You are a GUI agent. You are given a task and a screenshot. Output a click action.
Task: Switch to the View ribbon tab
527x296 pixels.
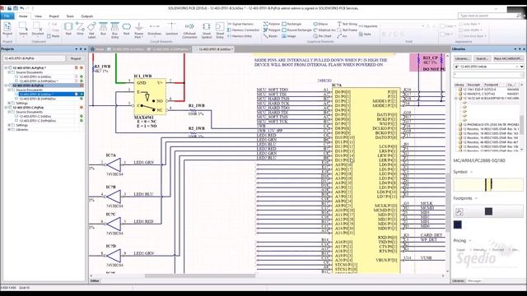(x=39, y=16)
